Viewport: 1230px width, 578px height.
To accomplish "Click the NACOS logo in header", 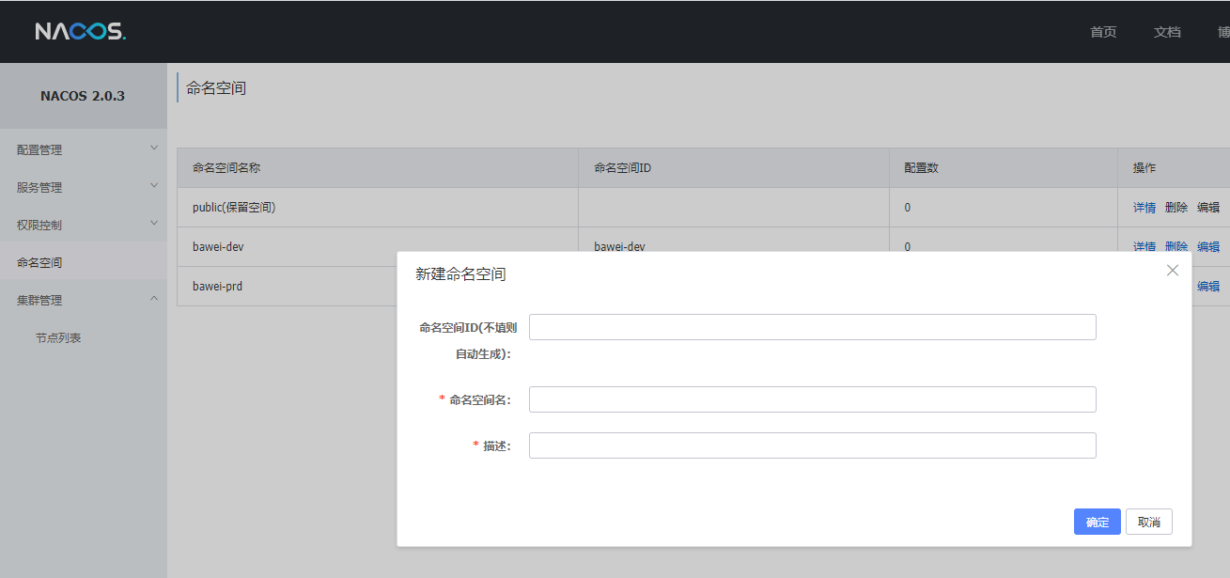I will point(81,32).
